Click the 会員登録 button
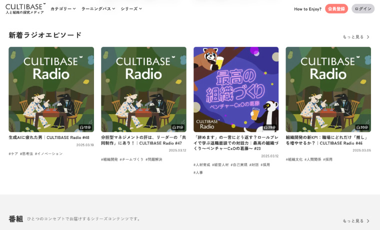Image resolution: width=380 pixels, height=230 pixels. [x=336, y=8]
